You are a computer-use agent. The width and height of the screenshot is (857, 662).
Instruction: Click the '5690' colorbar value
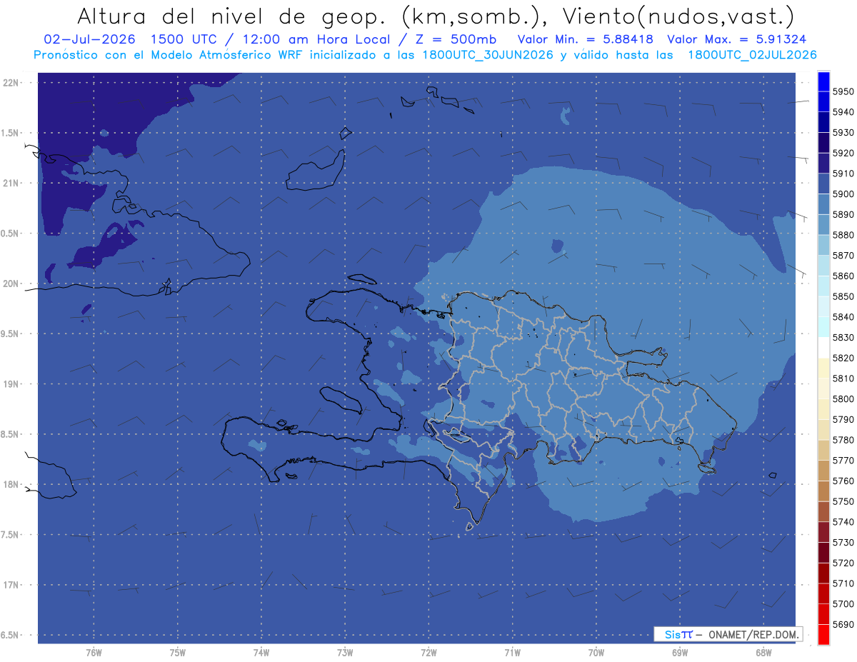[x=843, y=624]
